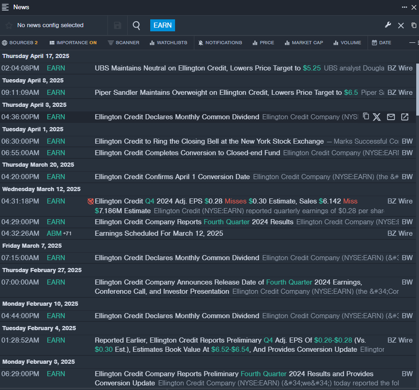
Task: Open Earnings Scheduled For March 12 headline
Action: click(x=159, y=233)
